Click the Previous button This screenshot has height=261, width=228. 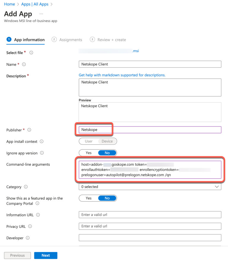click(17, 255)
